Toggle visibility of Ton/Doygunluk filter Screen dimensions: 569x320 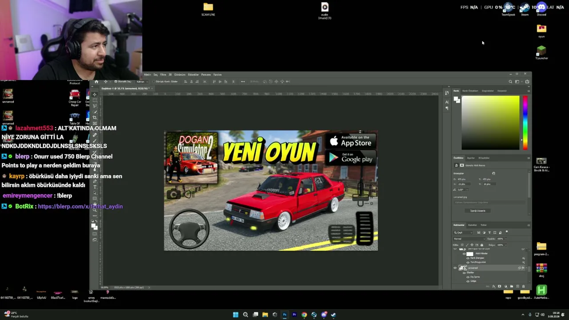tap(468, 262)
